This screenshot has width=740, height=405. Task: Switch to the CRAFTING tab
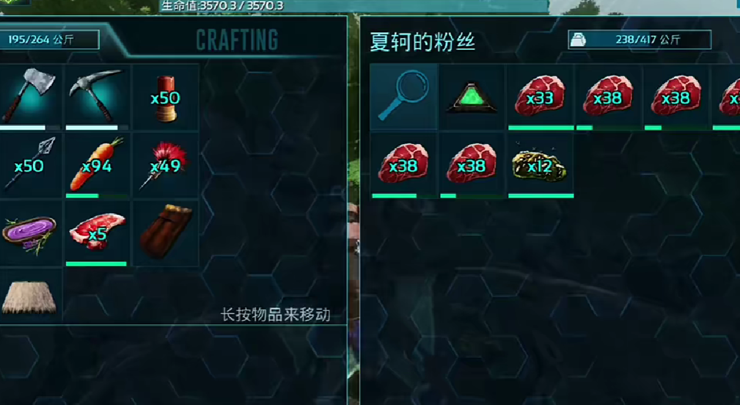[x=237, y=40]
